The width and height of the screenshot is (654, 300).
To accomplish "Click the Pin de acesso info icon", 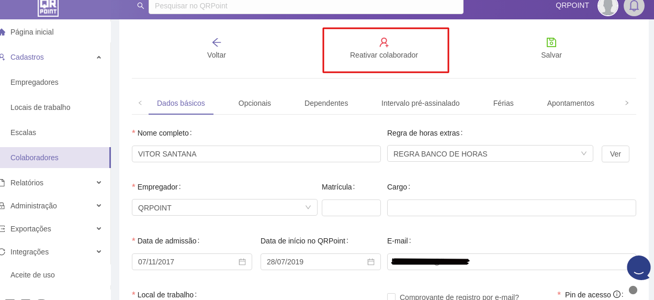I will [x=616, y=294].
